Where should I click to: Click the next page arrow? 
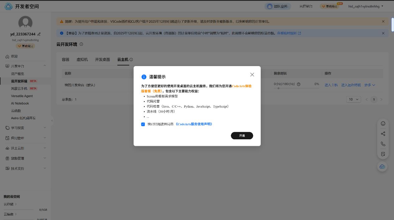tap(381, 100)
